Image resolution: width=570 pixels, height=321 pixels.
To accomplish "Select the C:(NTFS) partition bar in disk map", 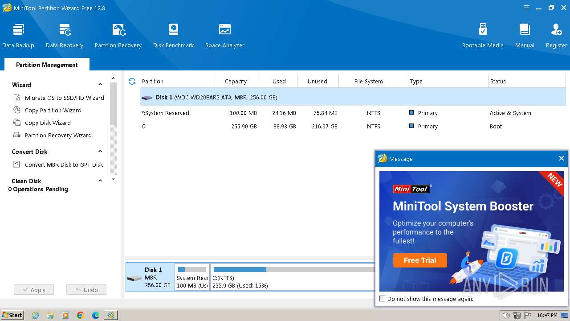I will click(x=293, y=277).
